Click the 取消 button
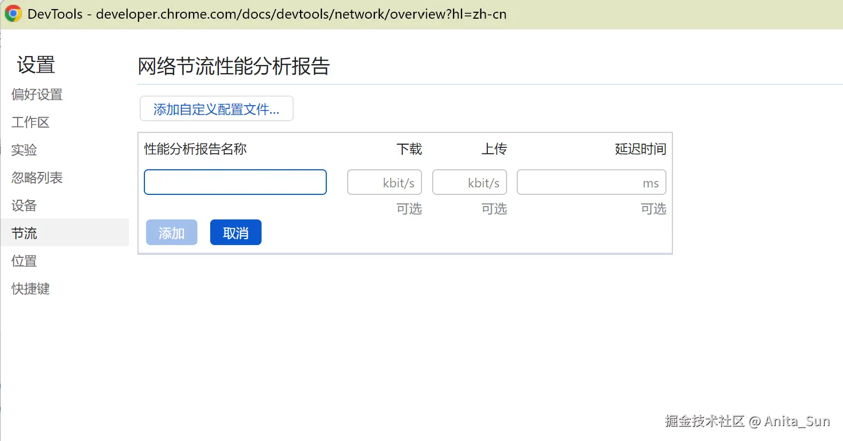843x441 pixels. click(x=236, y=232)
